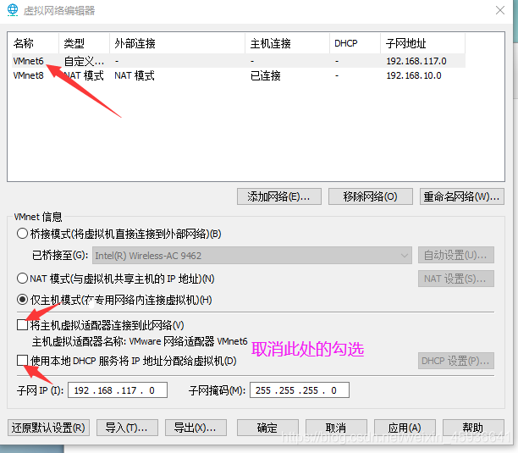This screenshot has width=518, height=453.
Task: Click the 名称 column header
Action: coord(36,43)
